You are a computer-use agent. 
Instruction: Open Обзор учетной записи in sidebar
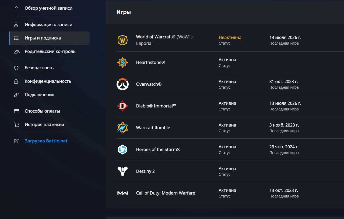click(49, 8)
